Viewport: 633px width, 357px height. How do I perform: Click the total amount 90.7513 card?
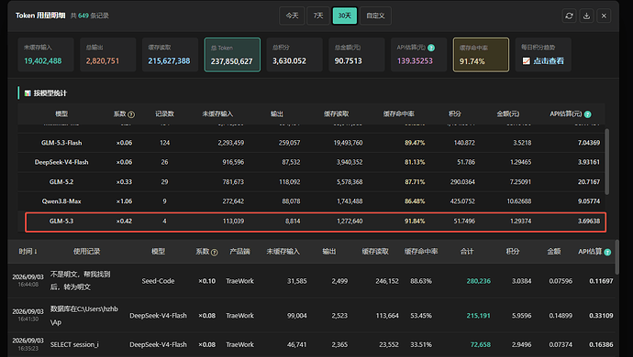(357, 55)
